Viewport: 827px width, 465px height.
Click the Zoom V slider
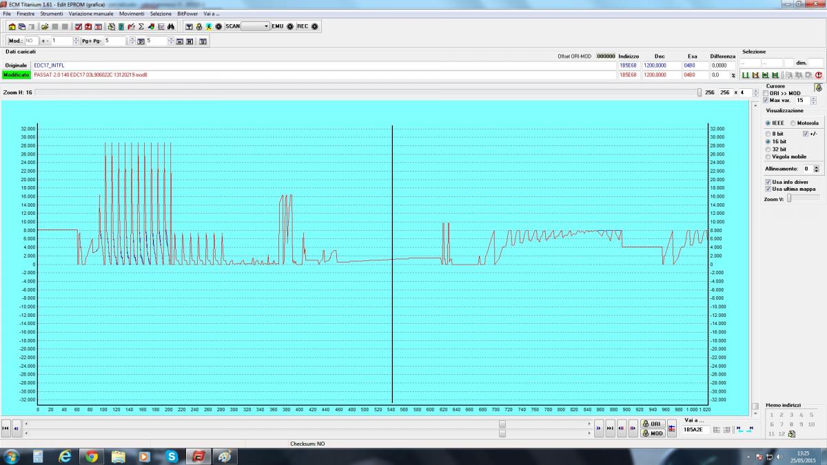(x=790, y=198)
